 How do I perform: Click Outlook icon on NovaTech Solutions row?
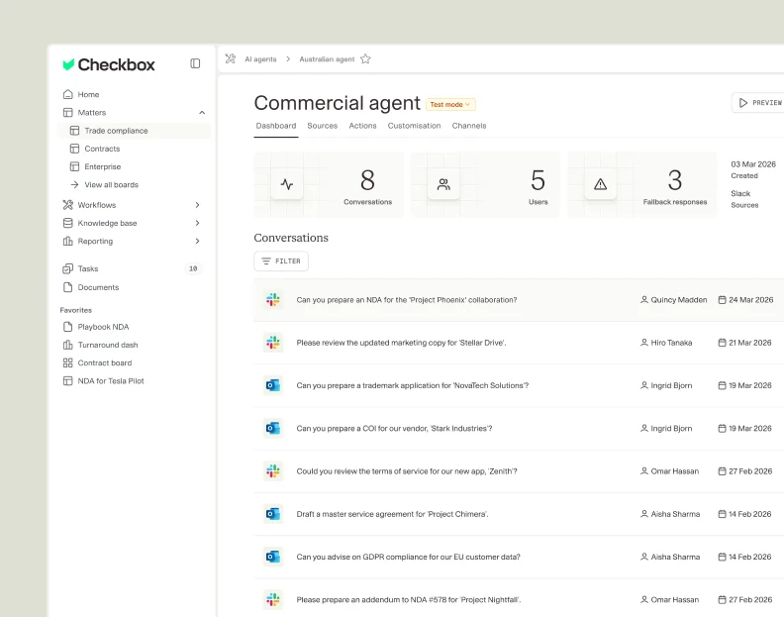click(273, 385)
